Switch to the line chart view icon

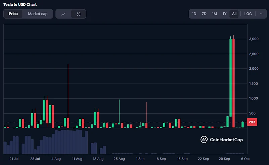(63, 14)
